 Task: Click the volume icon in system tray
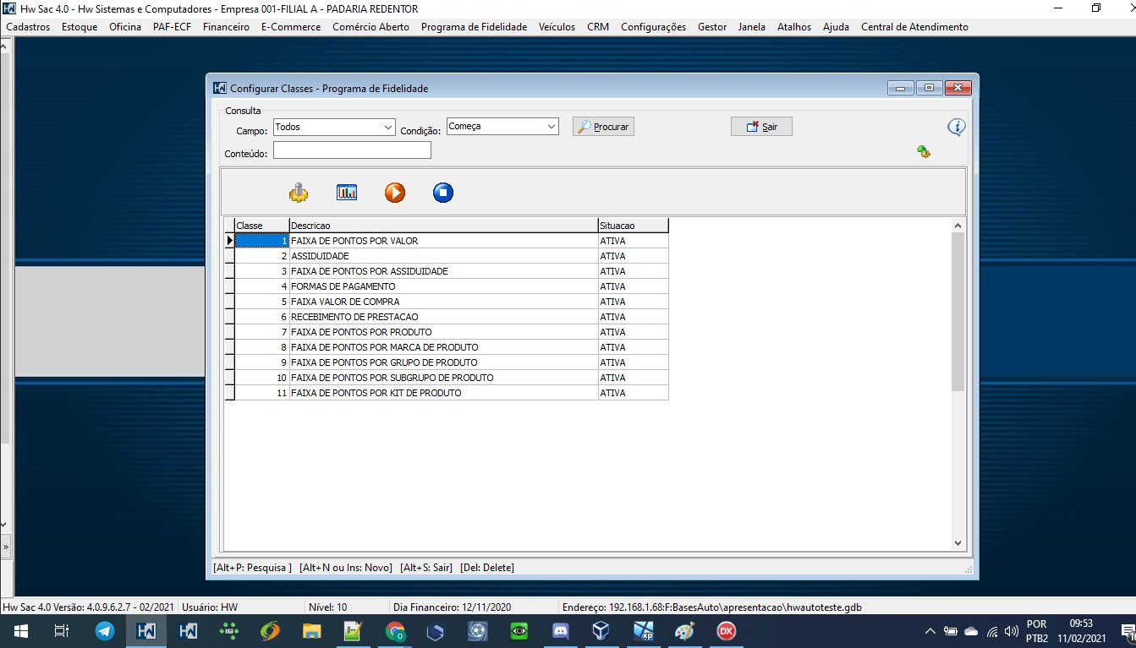coord(1011,631)
